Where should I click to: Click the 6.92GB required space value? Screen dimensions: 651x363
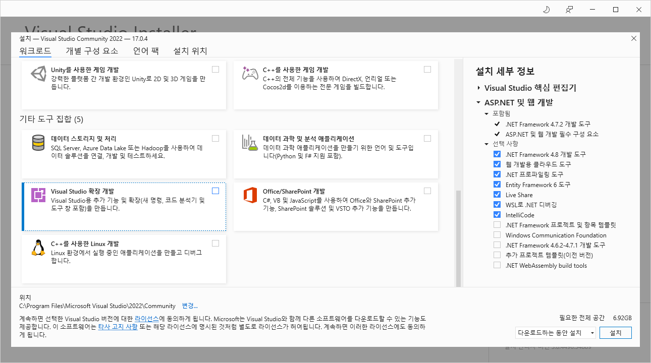pyautogui.click(x=622, y=318)
